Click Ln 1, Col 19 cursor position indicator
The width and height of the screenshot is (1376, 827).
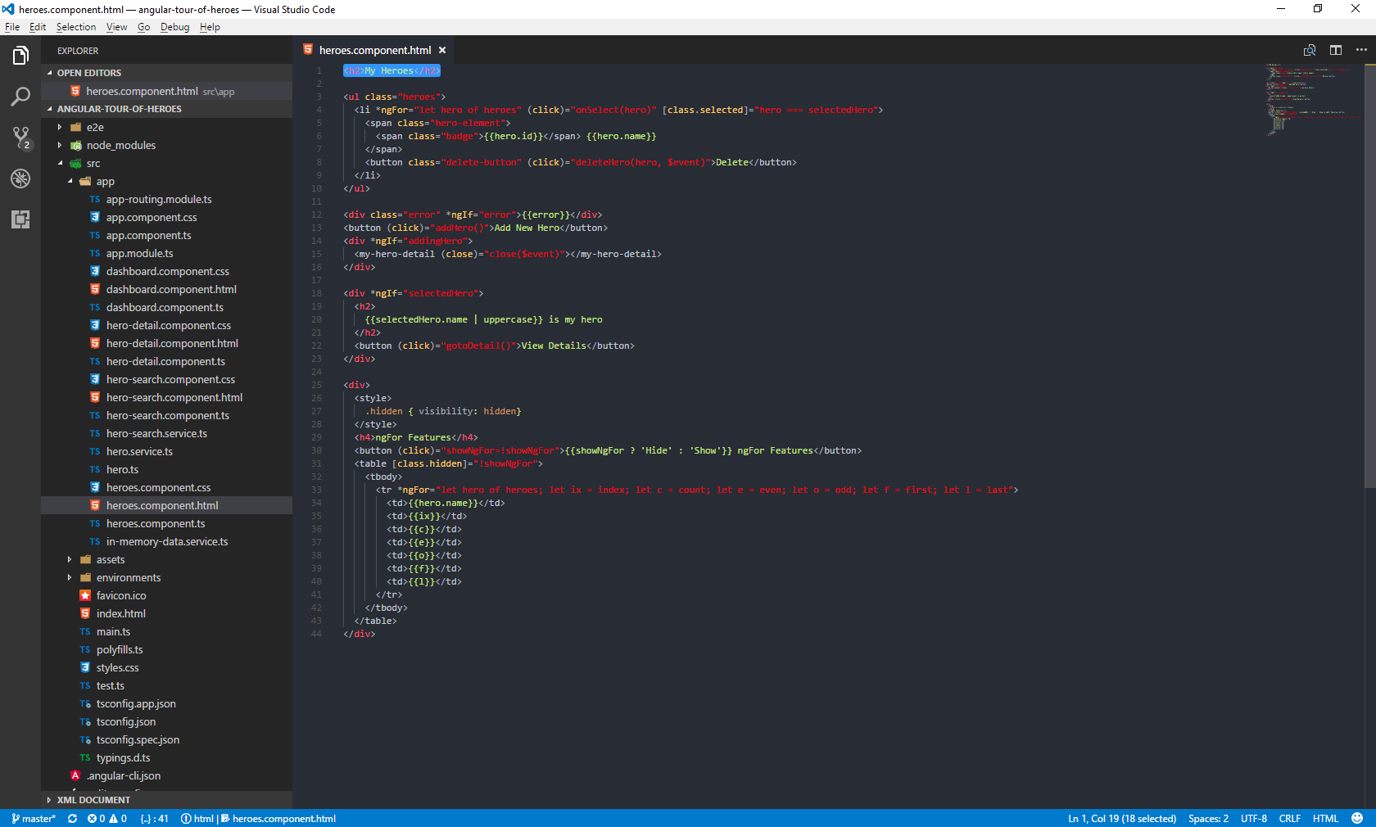(x=1121, y=819)
